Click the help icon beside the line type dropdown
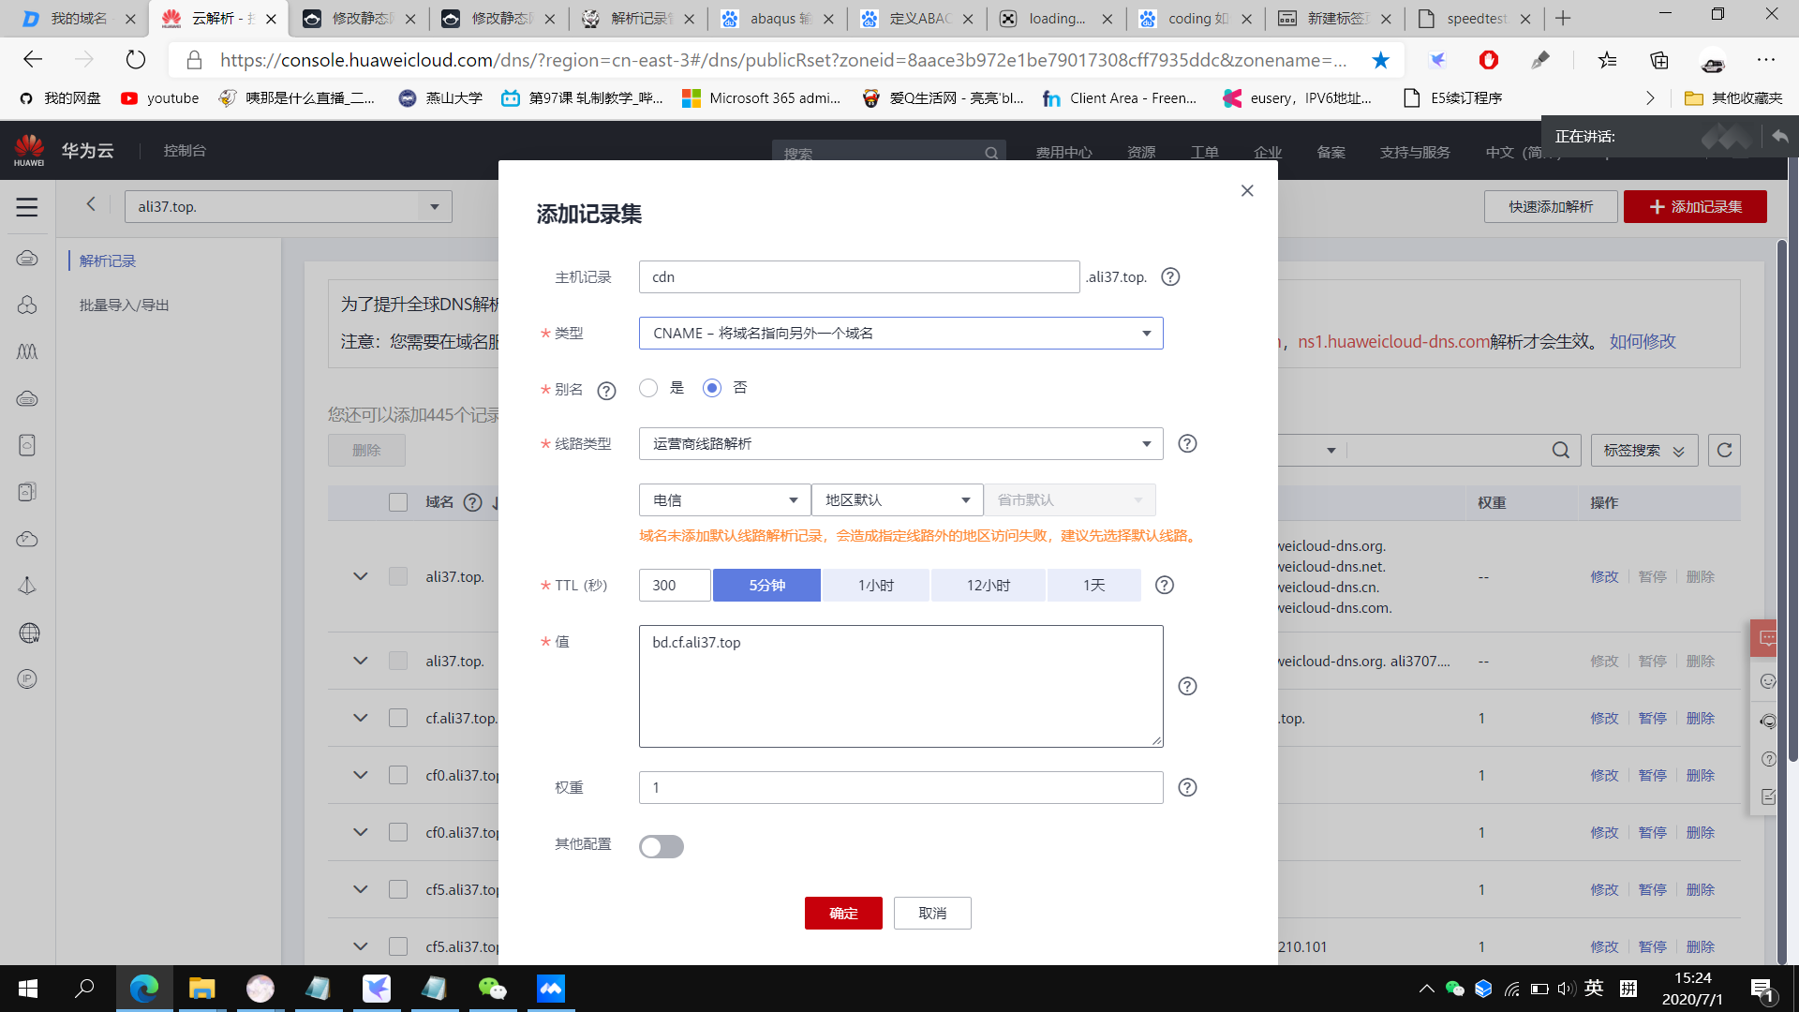Screen dimensions: 1799x1012 tap(1187, 444)
